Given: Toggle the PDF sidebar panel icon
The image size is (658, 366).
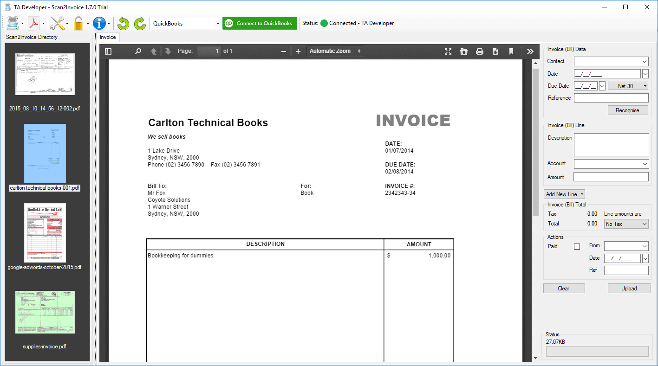Looking at the screenshot, I should (x=108, y=51).
